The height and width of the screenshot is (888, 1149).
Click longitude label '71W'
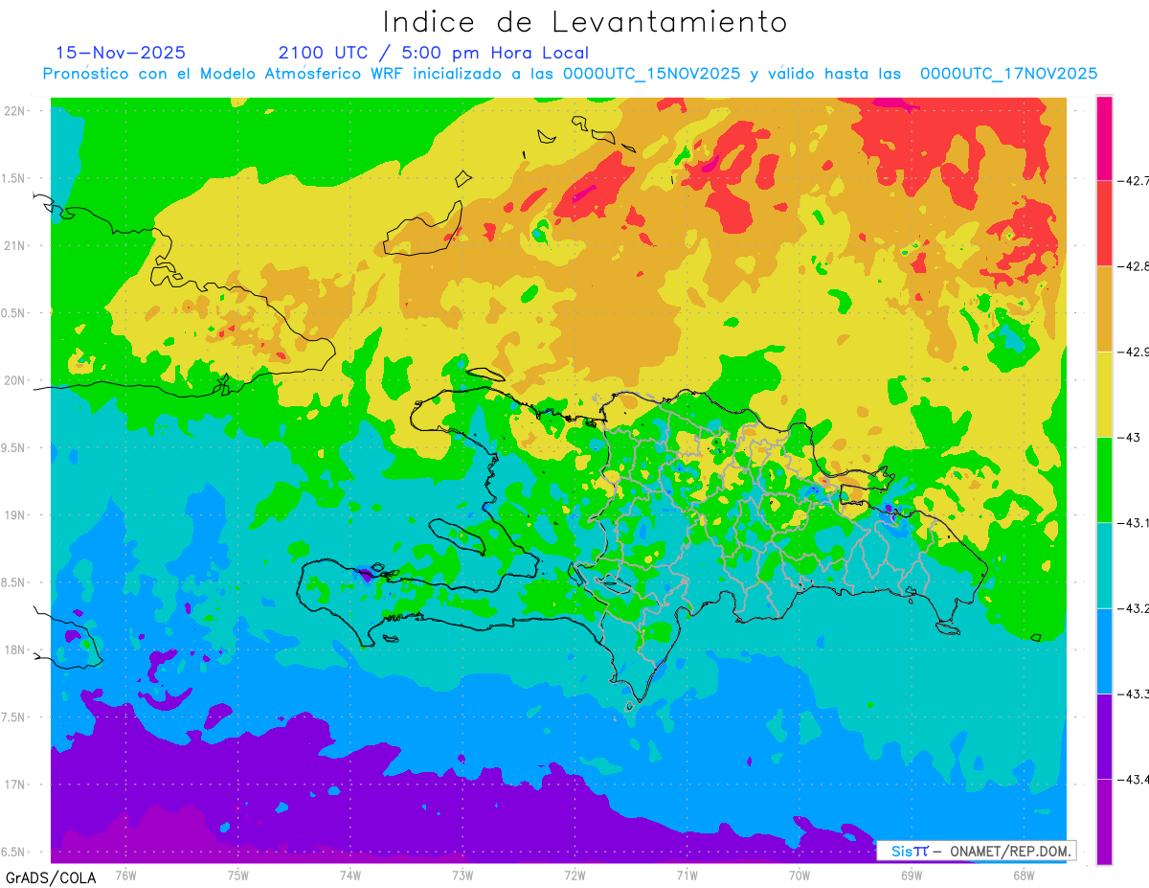pyautogui.click(x=687, y=875)
